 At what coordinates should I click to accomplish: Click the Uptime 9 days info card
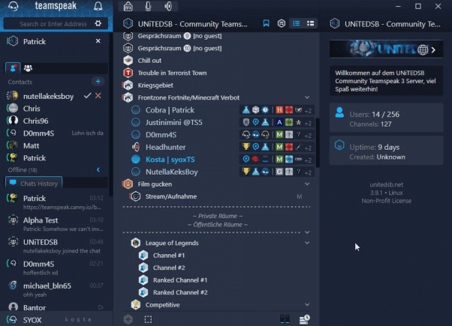tap(386, 151)
